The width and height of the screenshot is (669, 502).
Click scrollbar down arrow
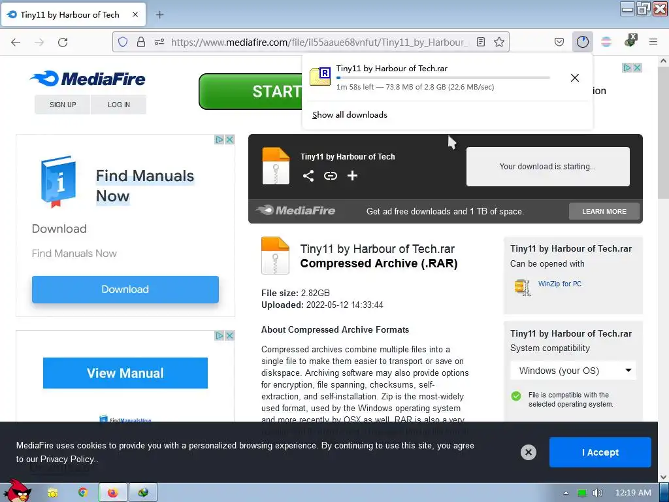coord(663,477)
